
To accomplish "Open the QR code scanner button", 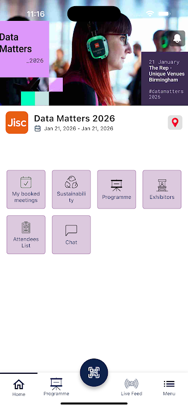I will pyautogui.click(x=94, y=372).
